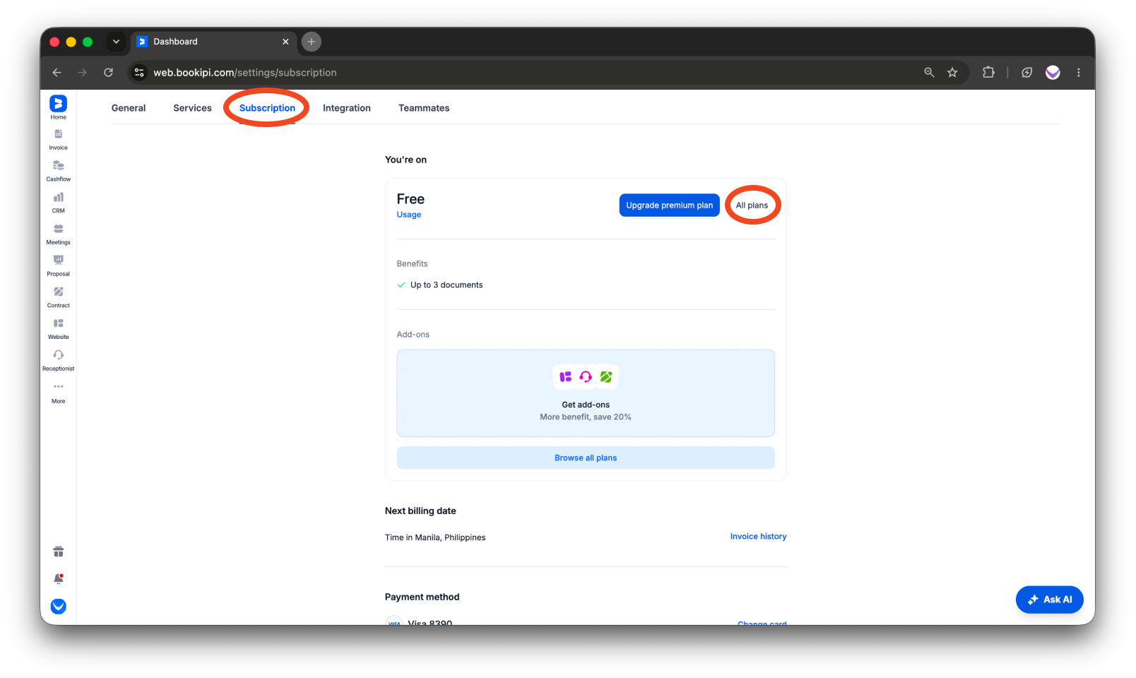Go forward in the browser
The image size is (1136, 678).
coord(83,72)
